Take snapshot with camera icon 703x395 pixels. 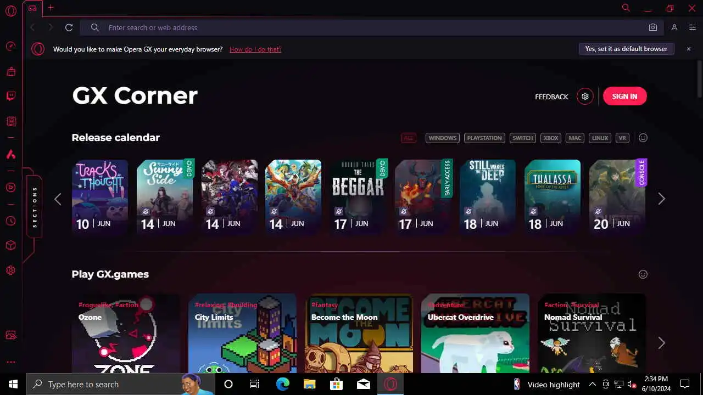[653, 27]
